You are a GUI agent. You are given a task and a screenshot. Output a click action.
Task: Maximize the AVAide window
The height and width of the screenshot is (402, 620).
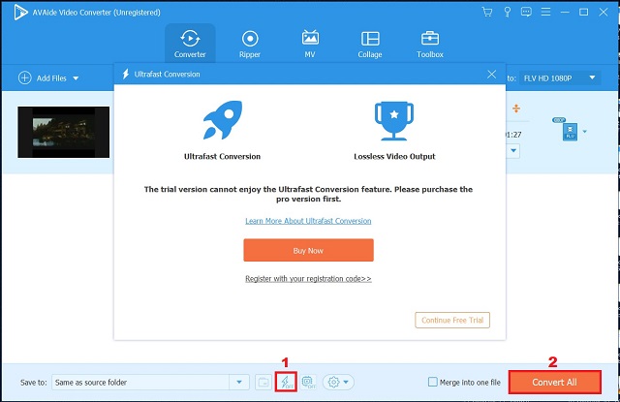pos(583,13)
